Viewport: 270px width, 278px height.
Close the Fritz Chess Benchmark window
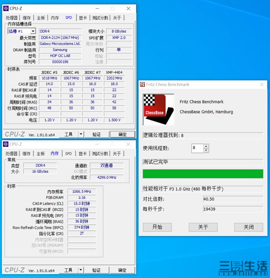(262, 84)
